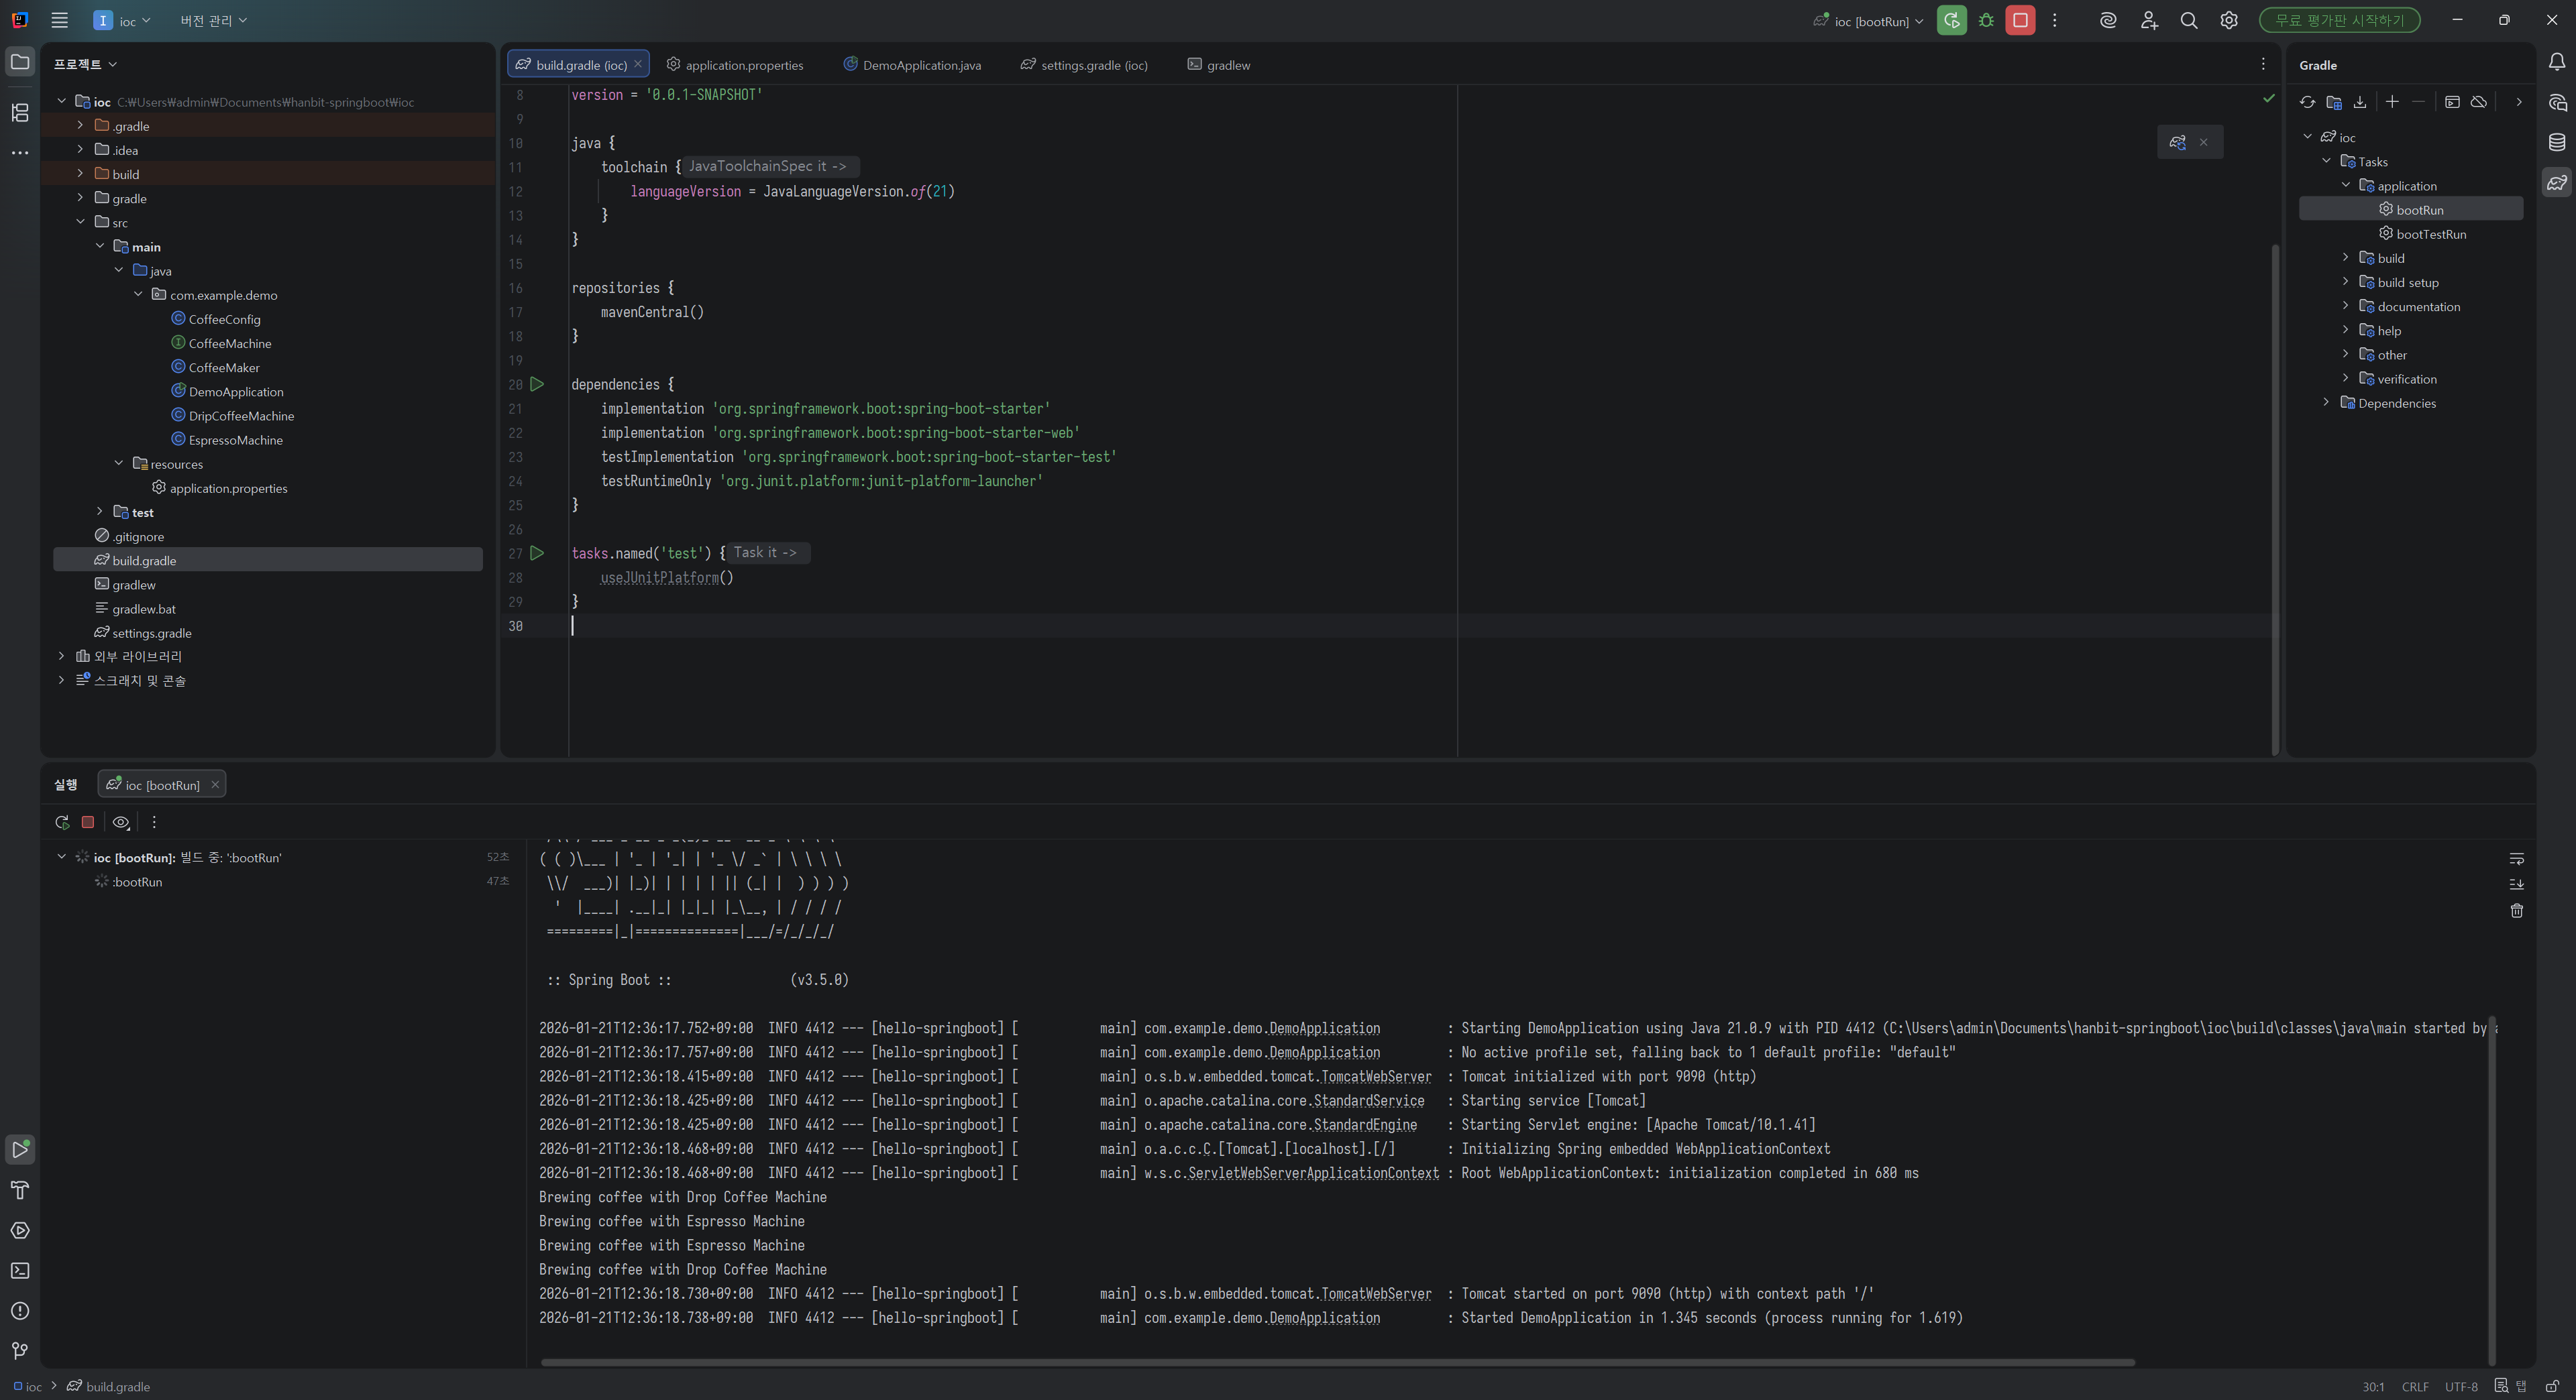
Task: Open the application.properties editor tab
Action: 743,65
